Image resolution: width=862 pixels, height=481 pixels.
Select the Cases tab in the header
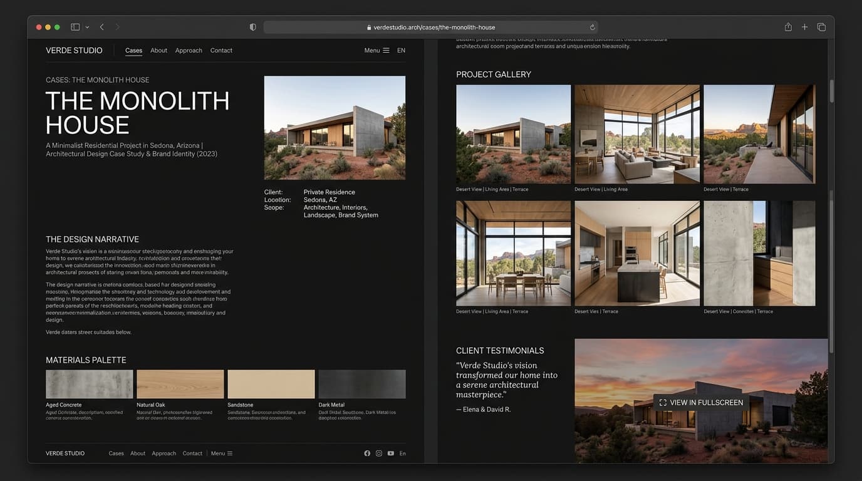tap(133, 50)
